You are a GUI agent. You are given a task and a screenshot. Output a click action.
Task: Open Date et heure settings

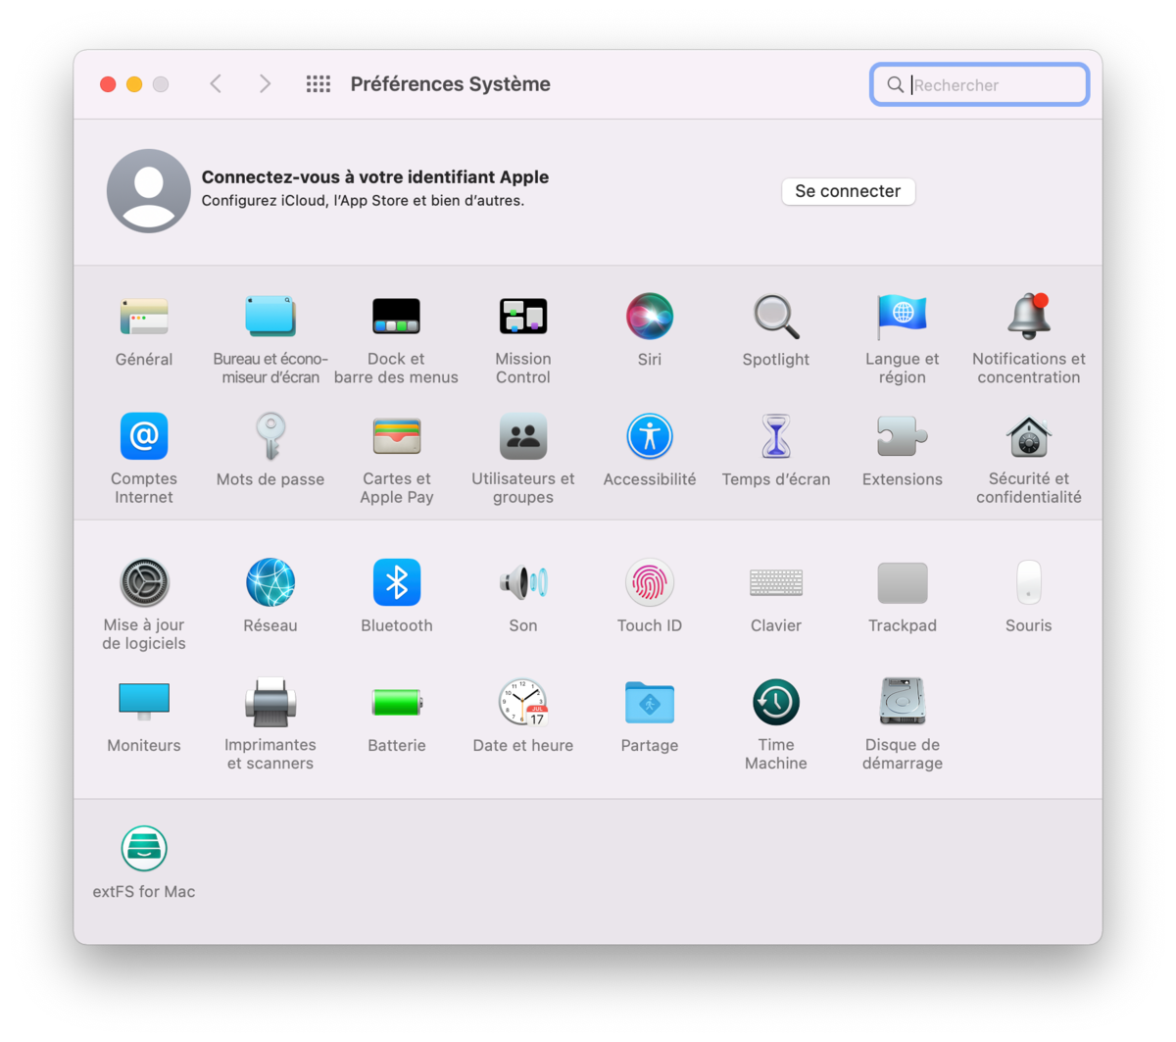point(522,702)
